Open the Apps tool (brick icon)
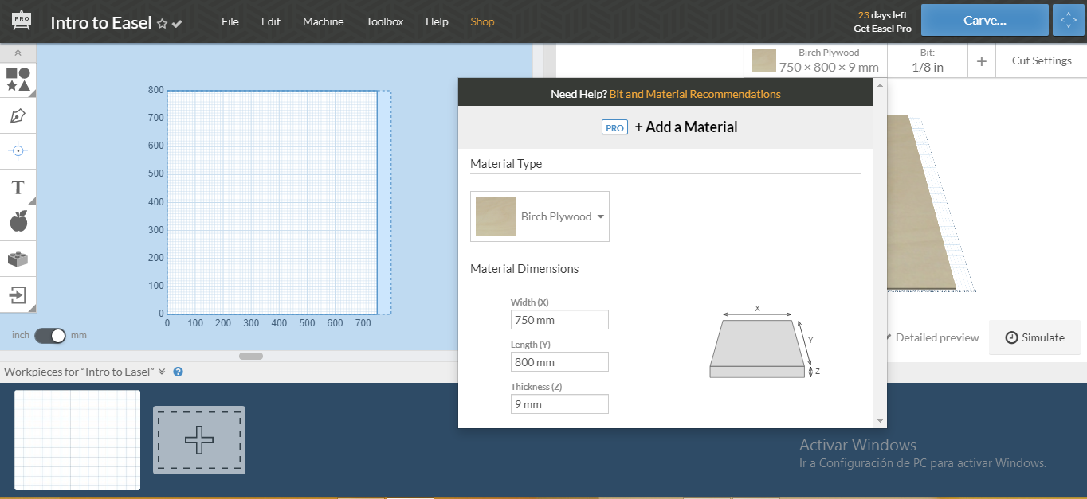Image resolution: width=1087 pixels, height=499 pixels. (x=18, y=259)
